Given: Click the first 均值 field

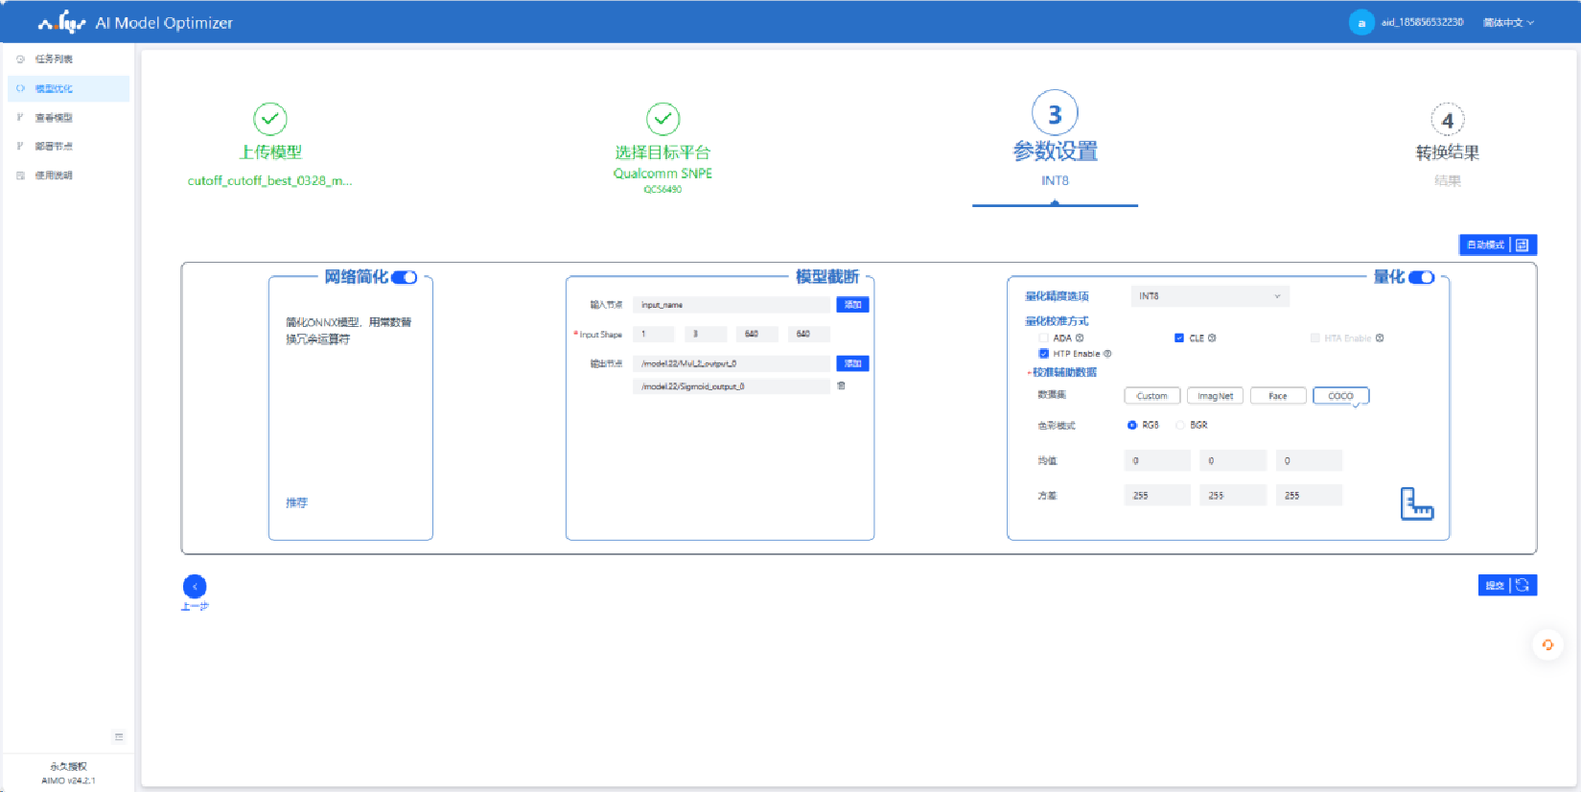Looking at the screenshot, I should point(1157,461).
